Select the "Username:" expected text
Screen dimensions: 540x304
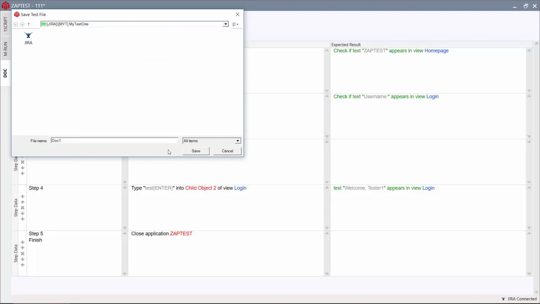(375, 96)
